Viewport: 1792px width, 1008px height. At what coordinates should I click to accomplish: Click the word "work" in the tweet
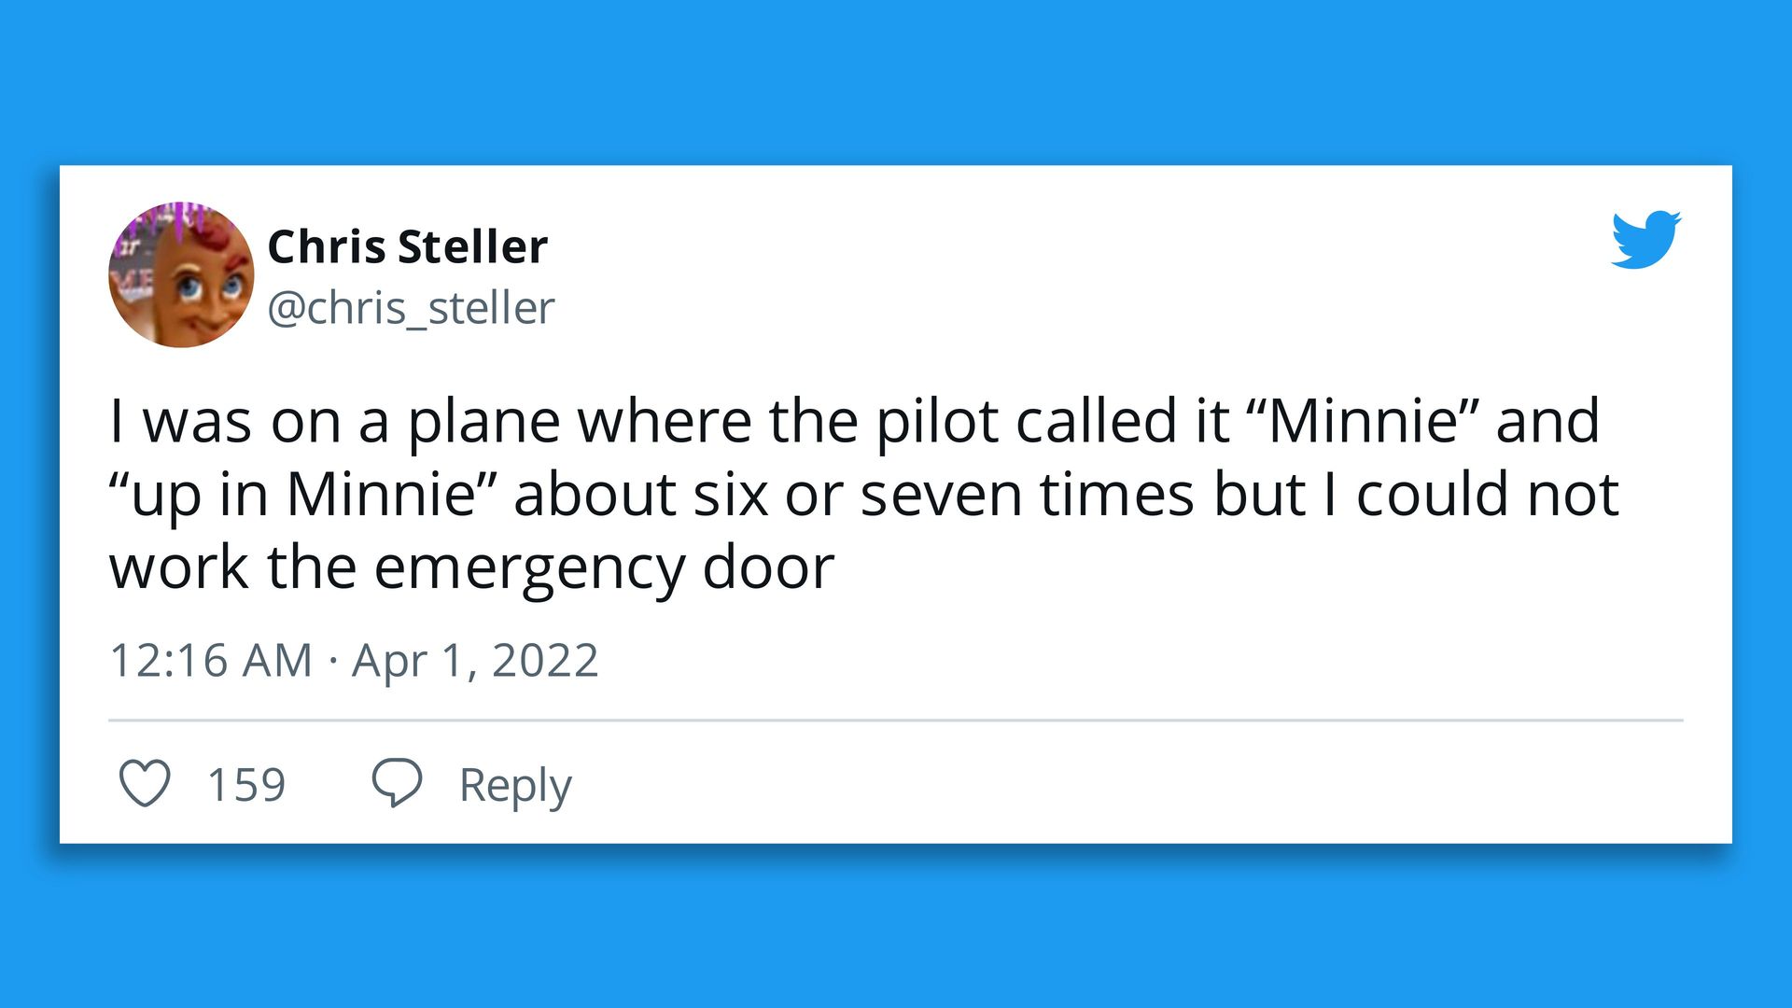pyautogui.click(x=179, y=567)
